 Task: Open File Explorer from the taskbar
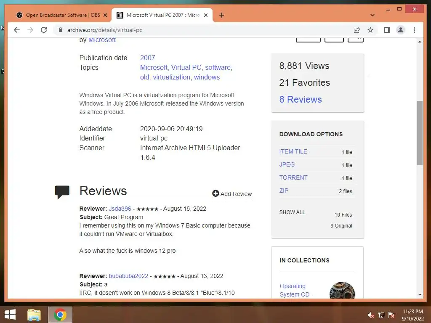(x=34, y=315)
